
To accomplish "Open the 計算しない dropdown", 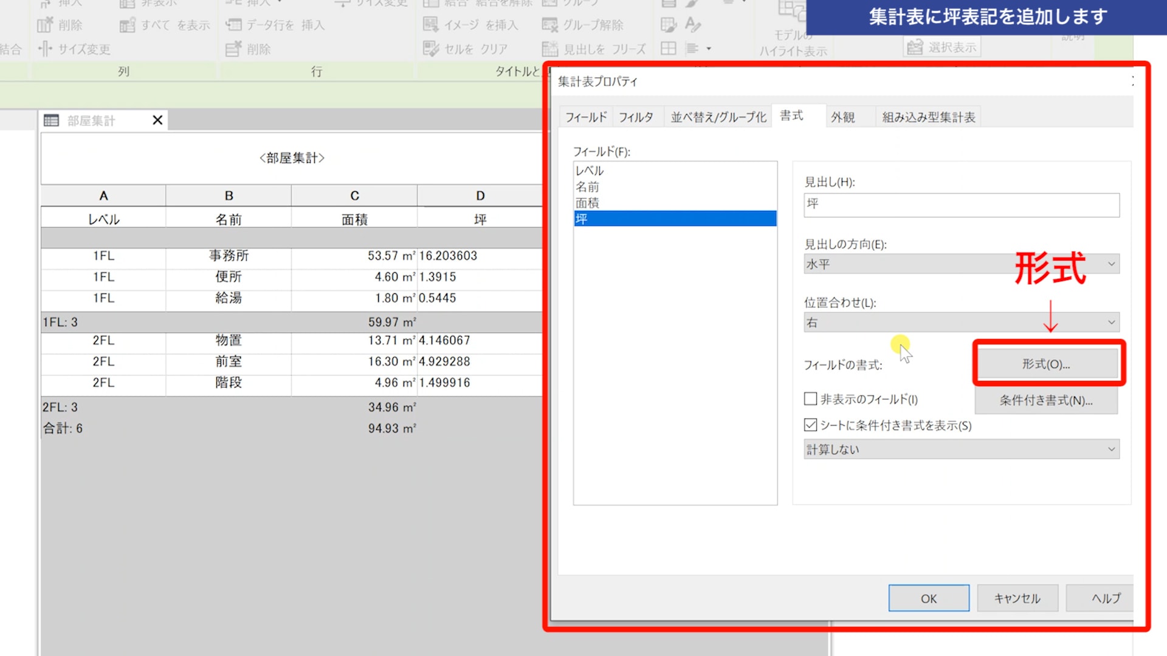I will pos(961,449).
